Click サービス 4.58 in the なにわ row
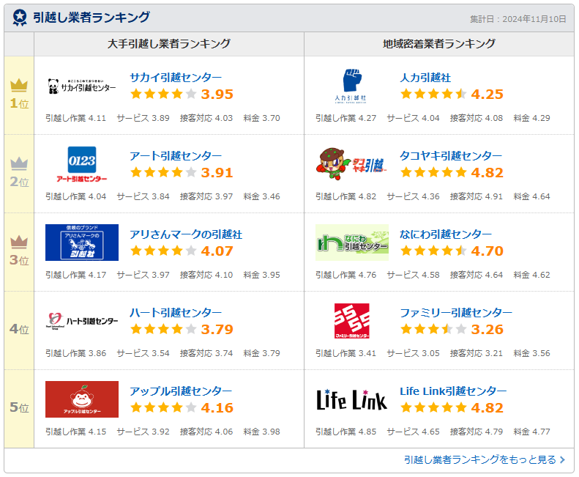 (x=413, y=275)
